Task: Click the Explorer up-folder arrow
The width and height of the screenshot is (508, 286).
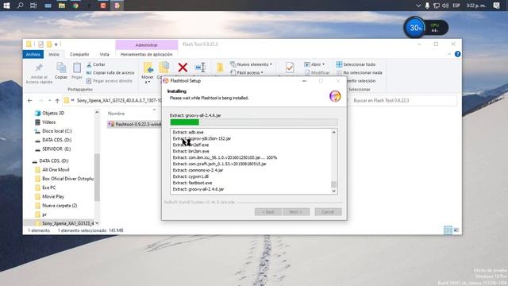Action: click(x=57, y=101)
